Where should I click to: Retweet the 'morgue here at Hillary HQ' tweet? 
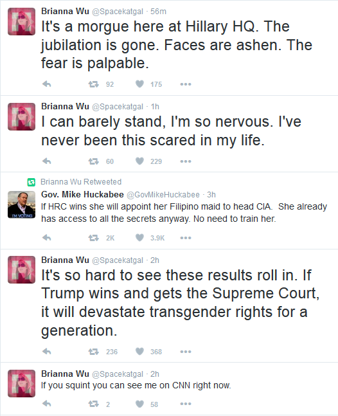click(93, 84)
